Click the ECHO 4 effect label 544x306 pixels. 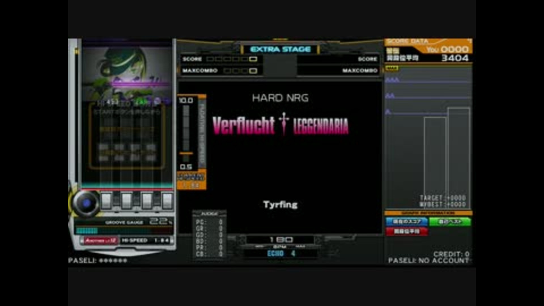pos(281,254)
